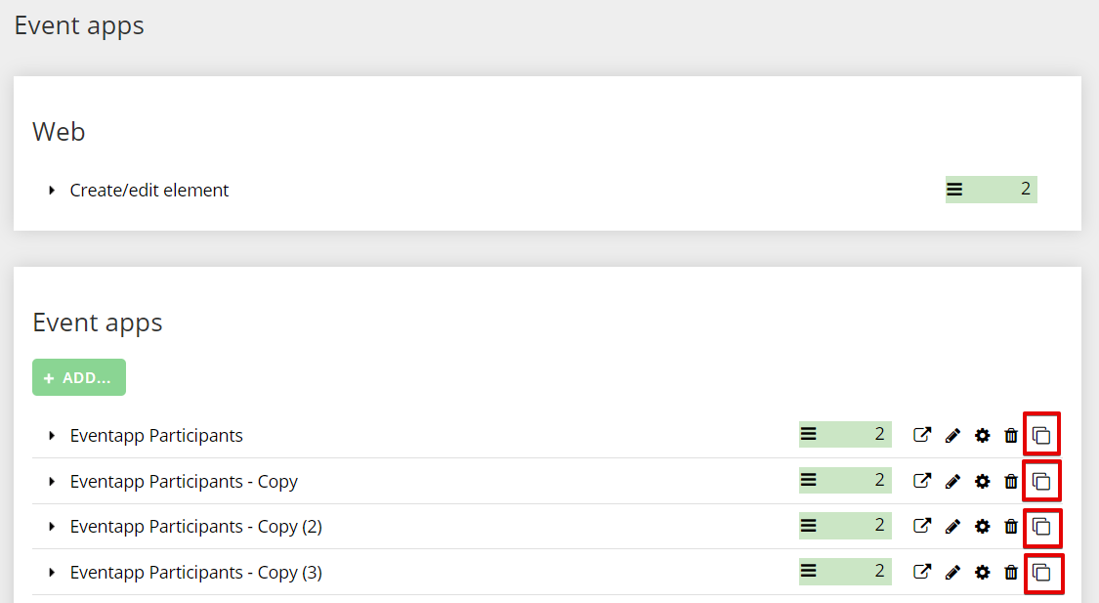The image size is (1099, 603).
Task: Open Eventapp Participants in new window
Action: 922,436
